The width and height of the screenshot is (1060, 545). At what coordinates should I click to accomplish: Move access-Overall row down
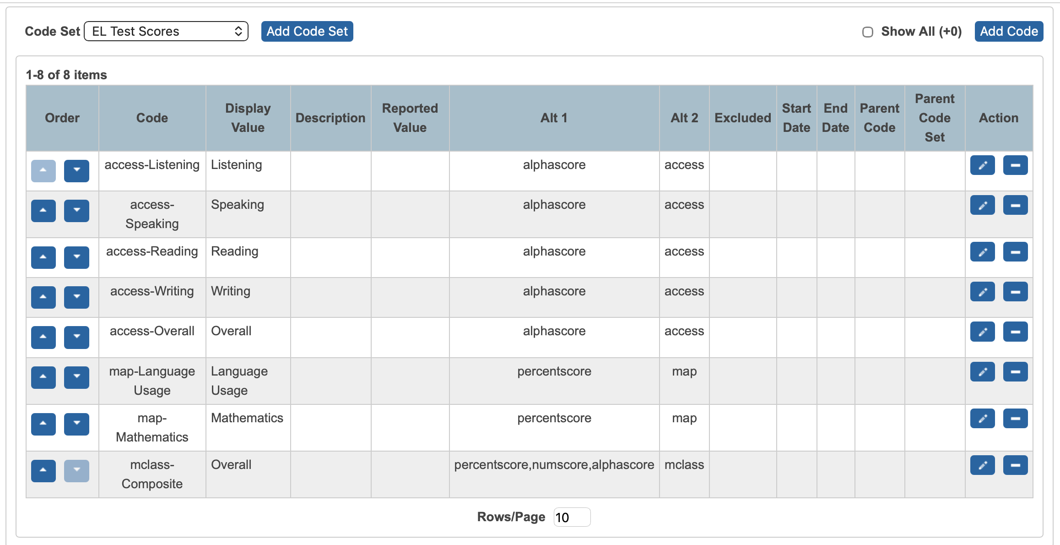(x=76, y=337)
